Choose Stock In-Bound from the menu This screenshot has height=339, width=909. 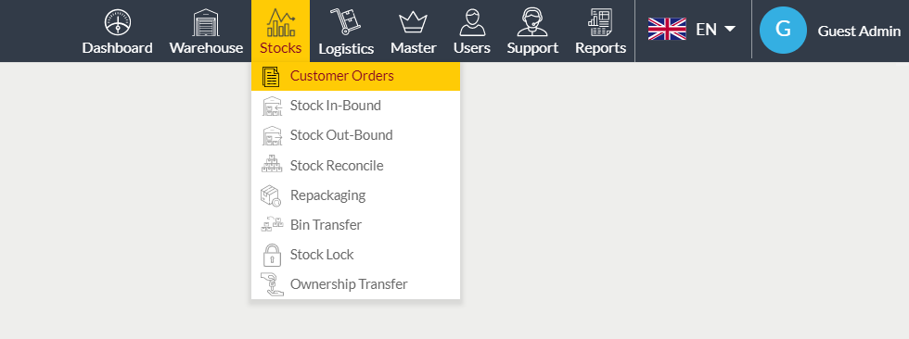tap(355, 106)
